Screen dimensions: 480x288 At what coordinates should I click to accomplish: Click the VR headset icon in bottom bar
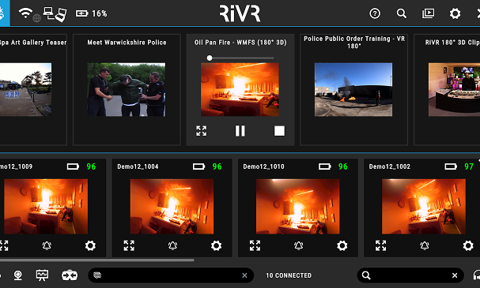coord(70,275)
